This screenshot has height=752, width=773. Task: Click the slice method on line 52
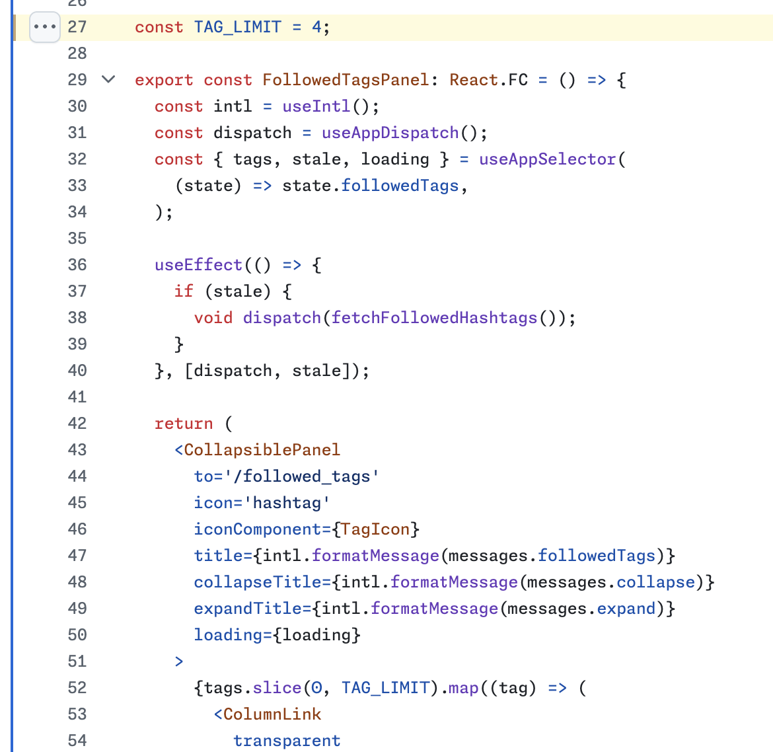click(277, 688)
